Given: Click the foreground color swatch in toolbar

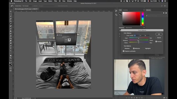Looking at the screenshot, I should [10, 65].
